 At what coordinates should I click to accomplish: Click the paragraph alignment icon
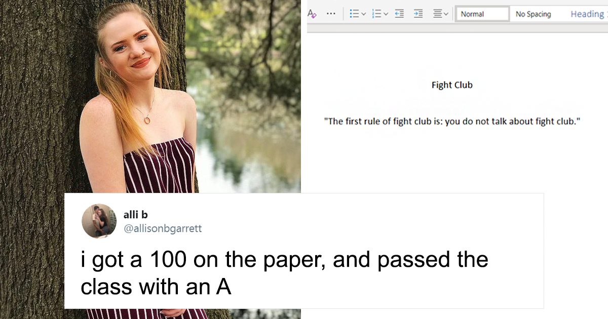click(438, 14)
